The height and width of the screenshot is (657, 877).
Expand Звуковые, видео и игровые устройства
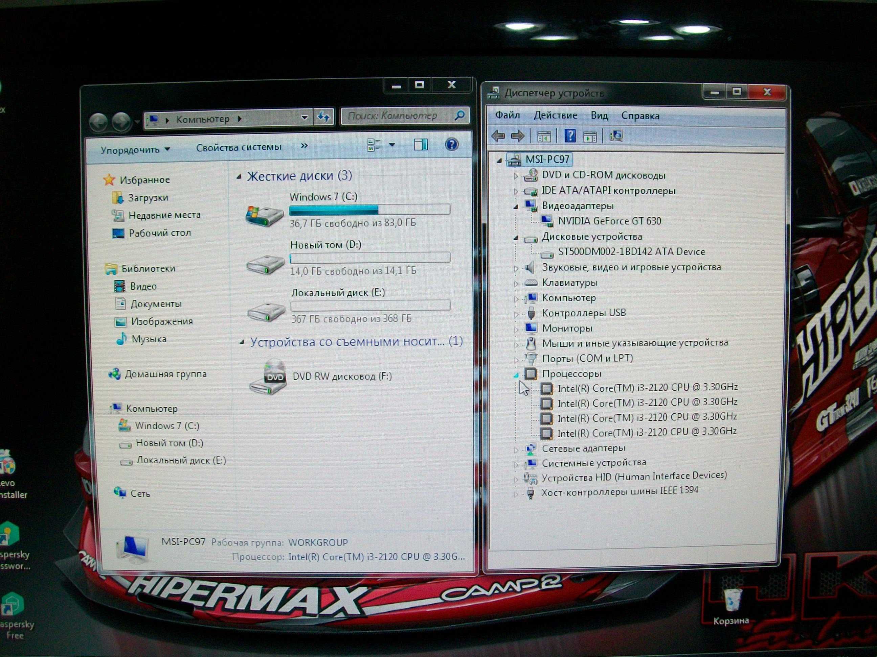click(516, 268)
